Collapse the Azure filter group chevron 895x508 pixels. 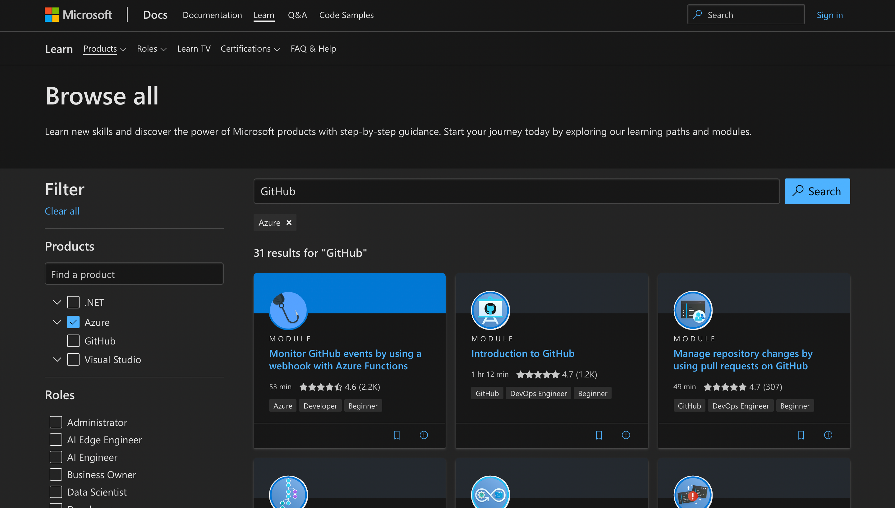pyautogui.click(x=57, y=322)
